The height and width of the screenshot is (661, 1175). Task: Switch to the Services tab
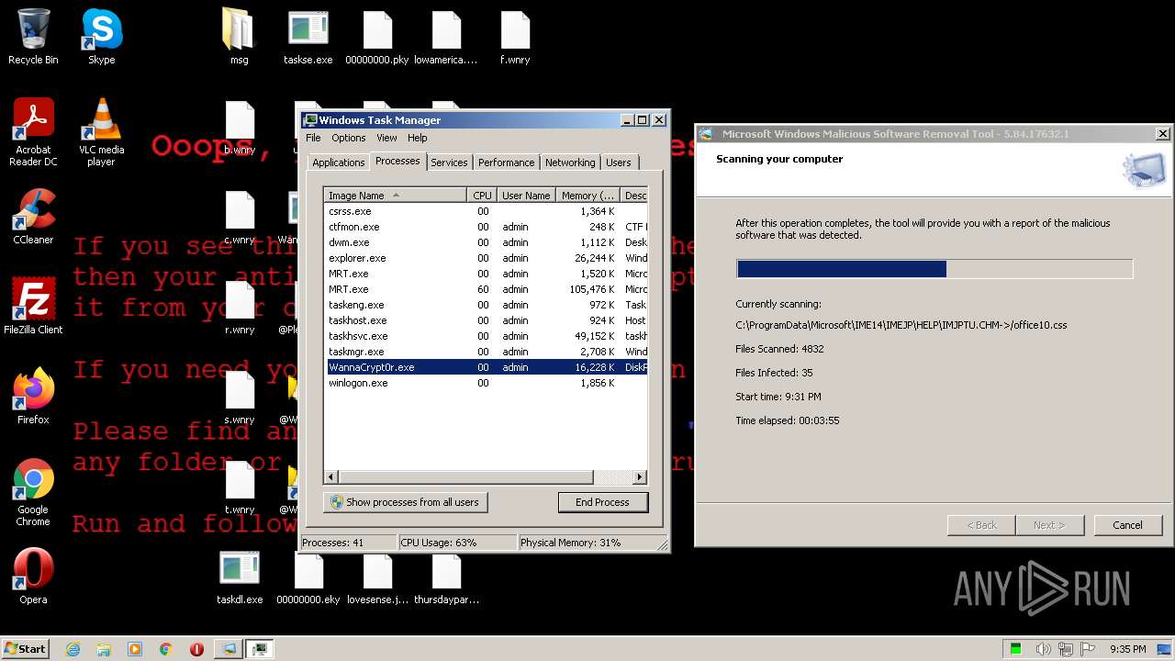[449, 162]
